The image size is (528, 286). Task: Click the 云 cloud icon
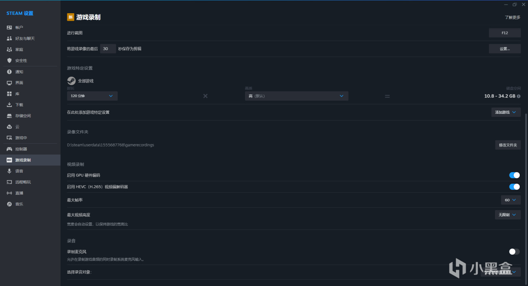(x=9, y=127)
